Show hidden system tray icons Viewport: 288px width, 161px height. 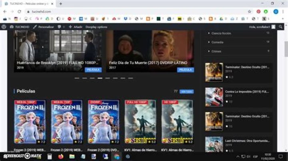pos(238,157)
